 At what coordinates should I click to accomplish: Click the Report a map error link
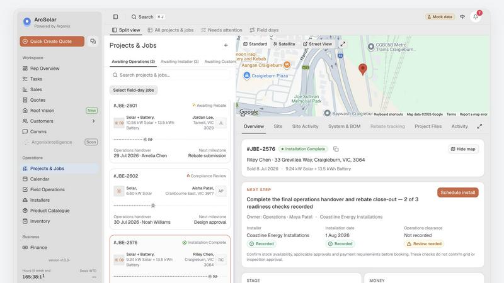pos(474,114)
